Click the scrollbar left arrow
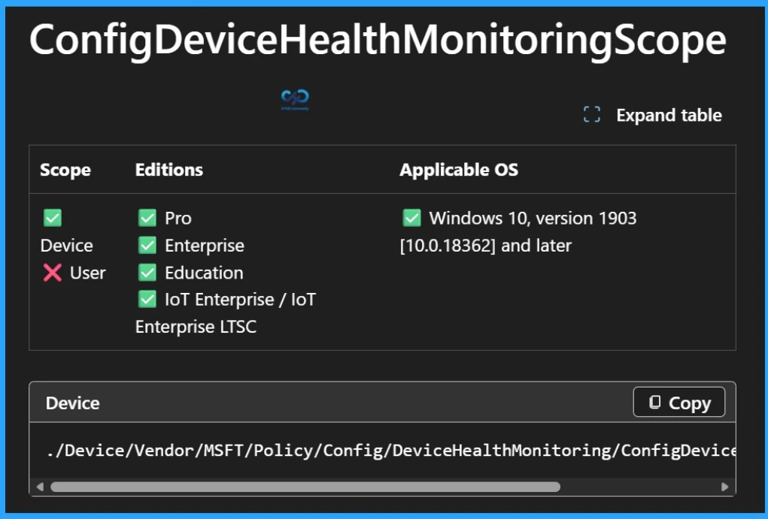 click(40, 487)
